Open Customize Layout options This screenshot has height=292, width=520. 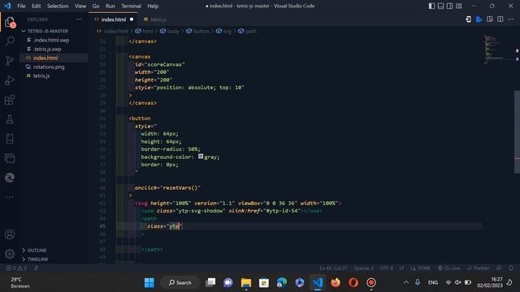[458, 6]
